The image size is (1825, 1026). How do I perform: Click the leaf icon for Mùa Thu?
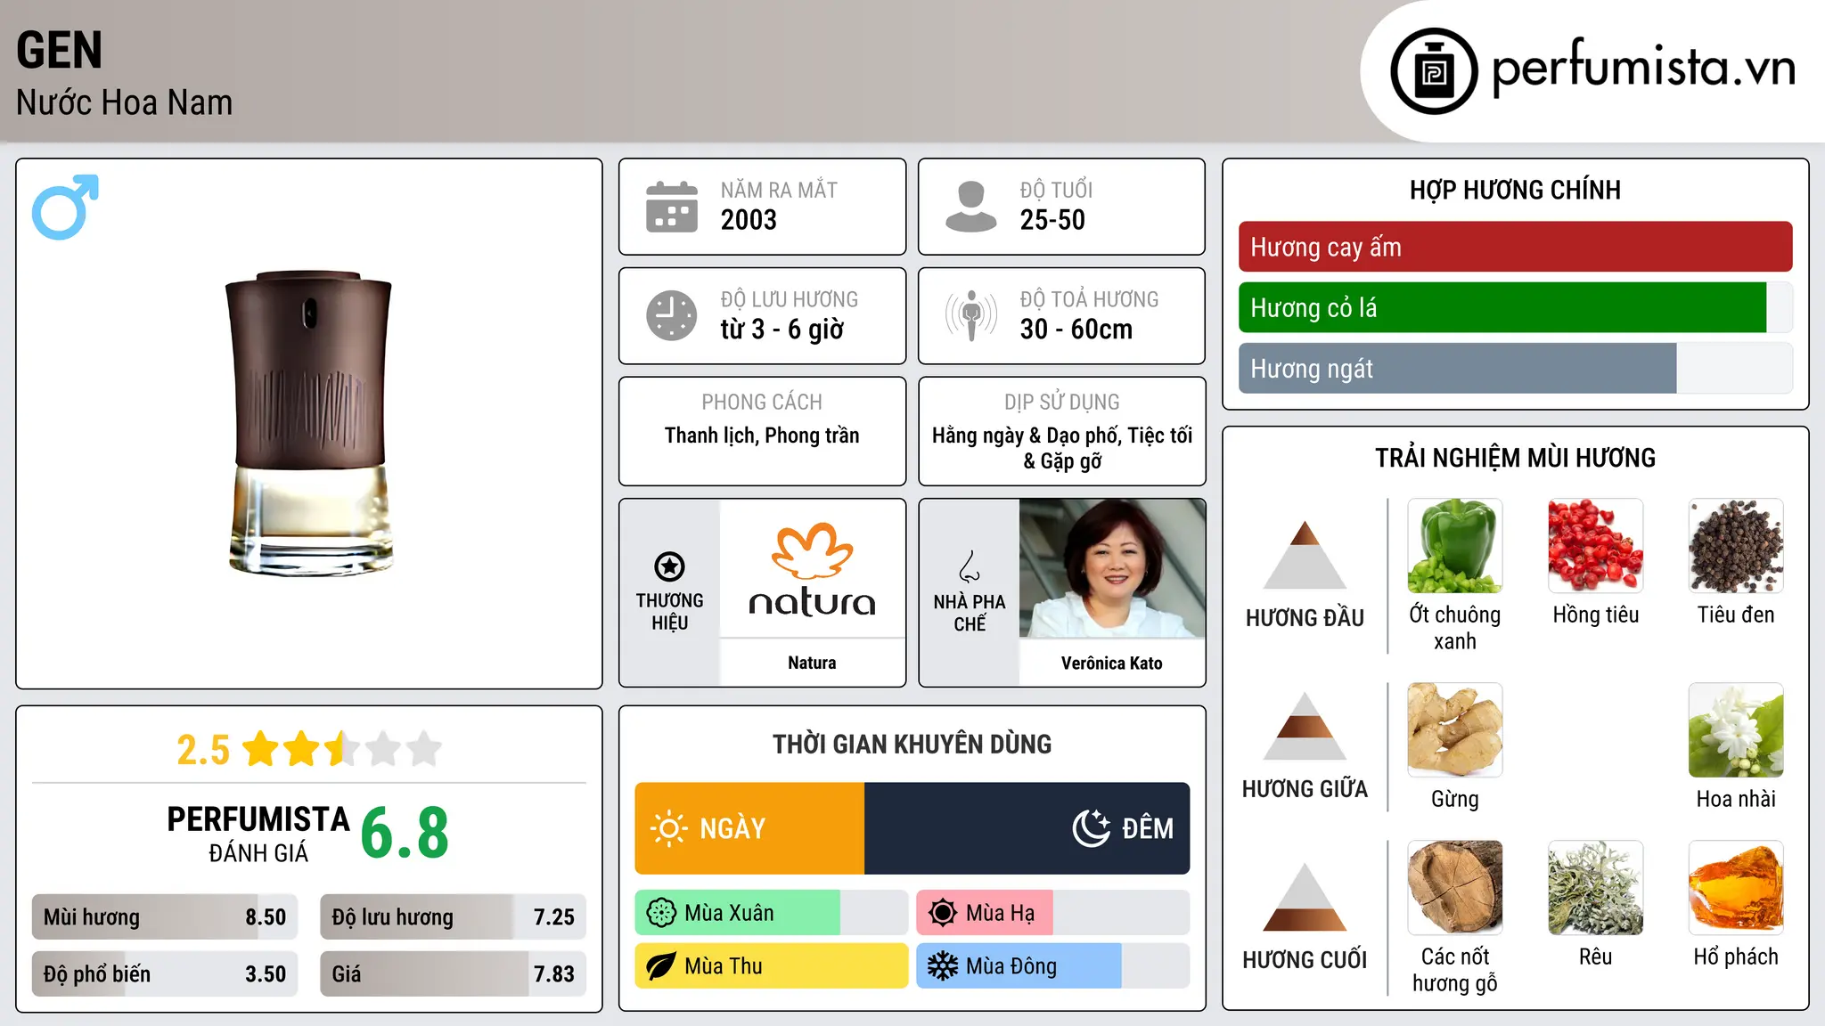[x=661, y=966]
